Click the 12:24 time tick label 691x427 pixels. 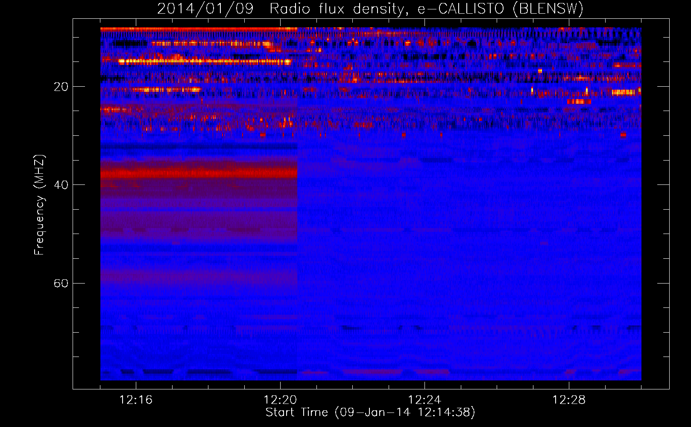pyautogui.click(x=425, y=400)
